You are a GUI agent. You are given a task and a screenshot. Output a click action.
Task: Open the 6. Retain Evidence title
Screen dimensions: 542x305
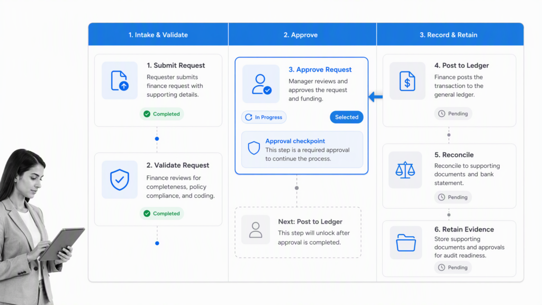click(x=464, y=229)
